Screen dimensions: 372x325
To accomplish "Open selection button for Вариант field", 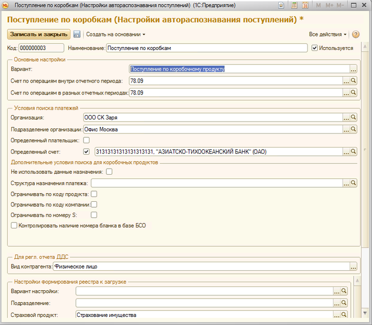I will pos(353,69).
